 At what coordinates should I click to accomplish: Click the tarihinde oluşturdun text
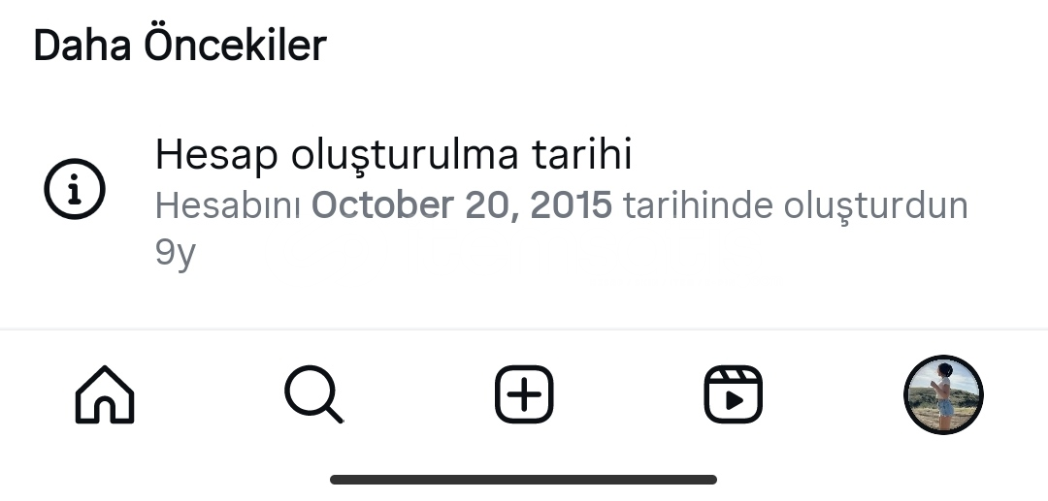pyautogui.click(x=796, y=204)
